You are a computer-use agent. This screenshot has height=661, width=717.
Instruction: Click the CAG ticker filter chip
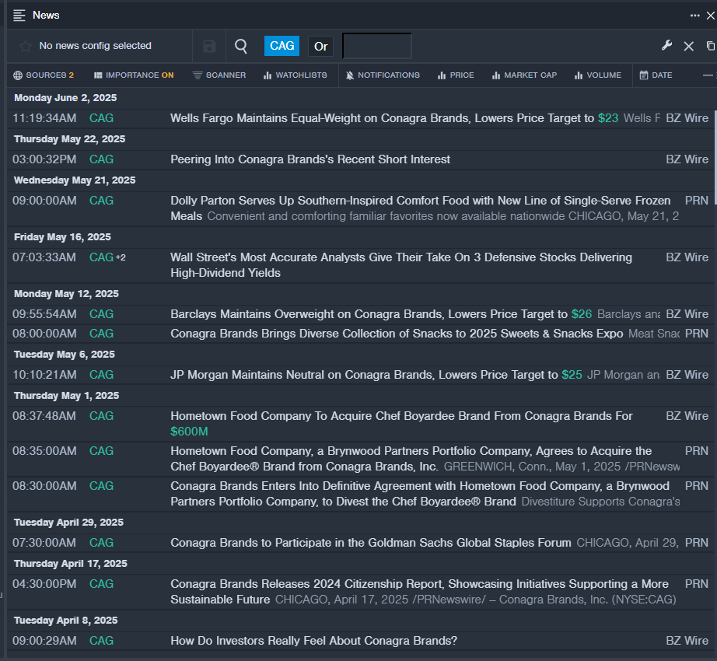(282, 46)
